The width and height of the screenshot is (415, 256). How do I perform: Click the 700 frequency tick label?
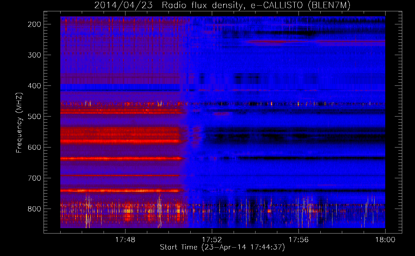tap(34, 178)
